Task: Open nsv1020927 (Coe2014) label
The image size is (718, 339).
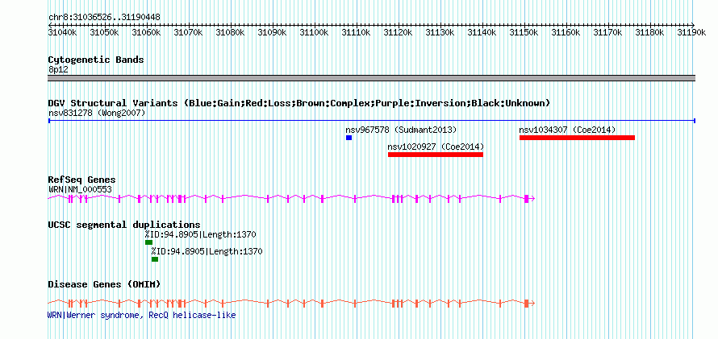Action: coord(436,147)
